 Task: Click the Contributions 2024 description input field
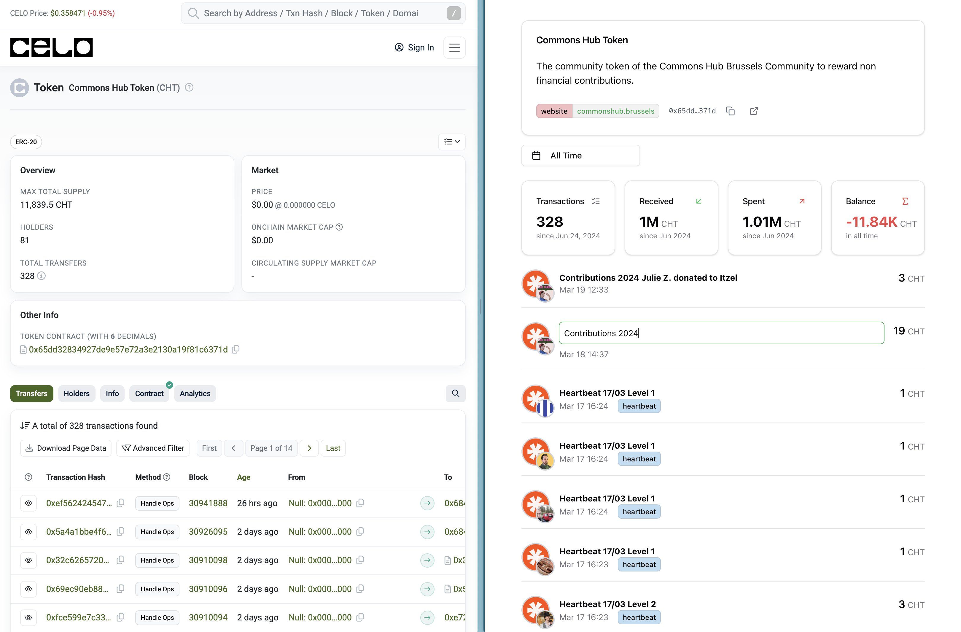[721, 333]
